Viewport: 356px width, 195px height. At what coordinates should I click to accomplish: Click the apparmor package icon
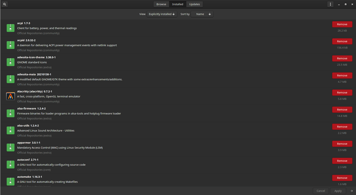pyautogui.click(x=11, y=147)
